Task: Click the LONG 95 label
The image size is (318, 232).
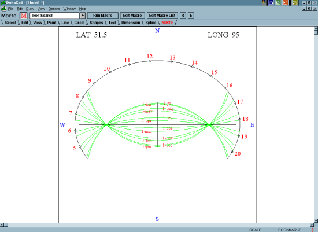Action: coord(223,35)
